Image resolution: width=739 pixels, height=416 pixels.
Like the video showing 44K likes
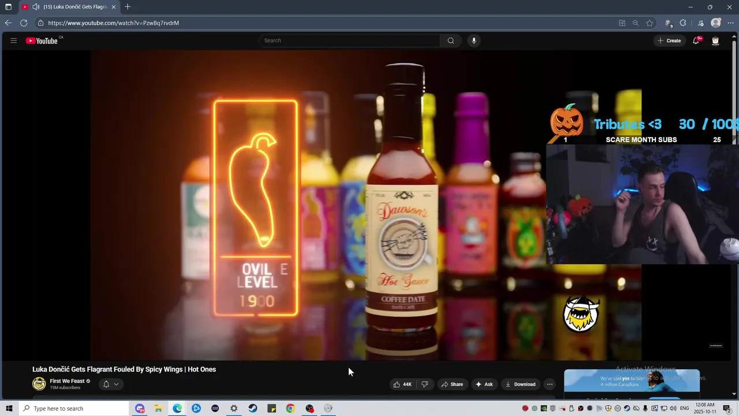coord(402,384)
